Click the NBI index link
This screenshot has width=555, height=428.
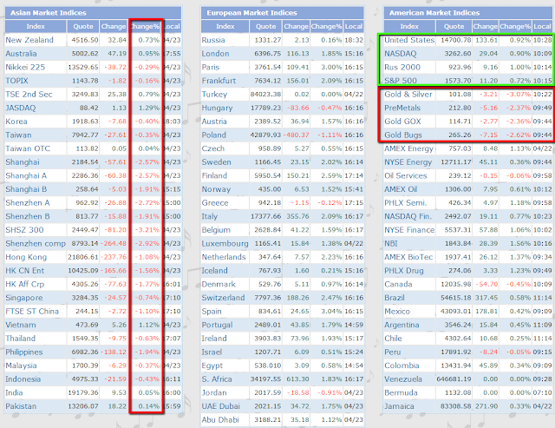tap(391, 243)
